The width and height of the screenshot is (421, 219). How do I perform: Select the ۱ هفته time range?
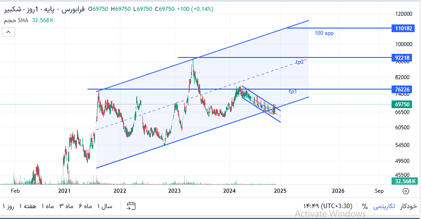[28, 206]
